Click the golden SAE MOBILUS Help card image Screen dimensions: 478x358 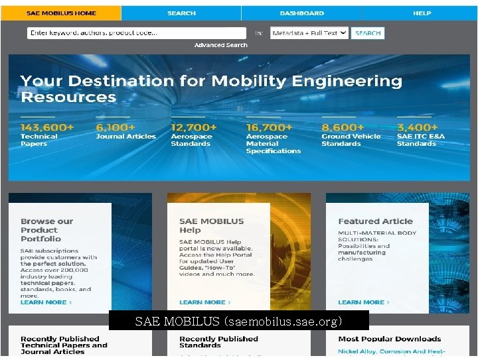[x=290, y=253]
